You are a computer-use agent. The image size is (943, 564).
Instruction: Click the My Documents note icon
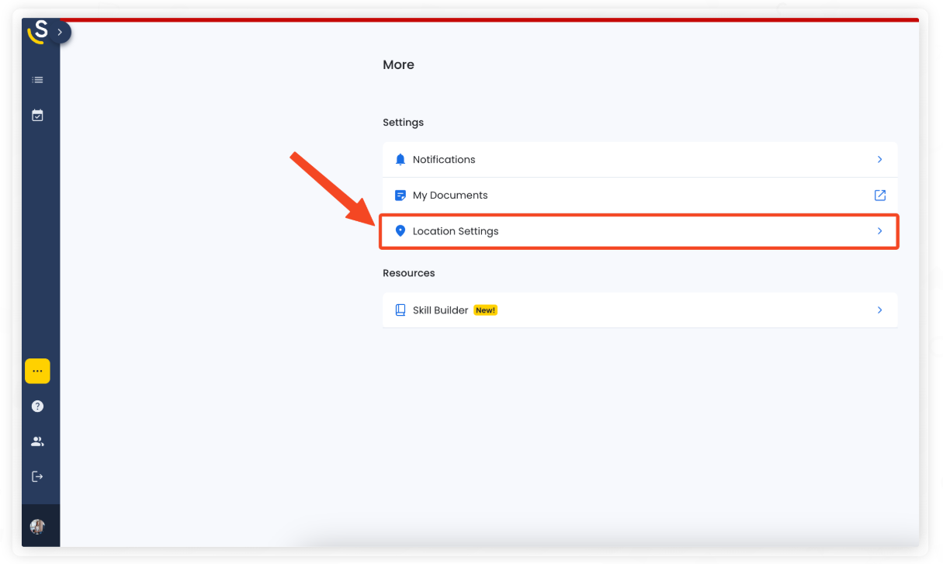tap(400, 195)
